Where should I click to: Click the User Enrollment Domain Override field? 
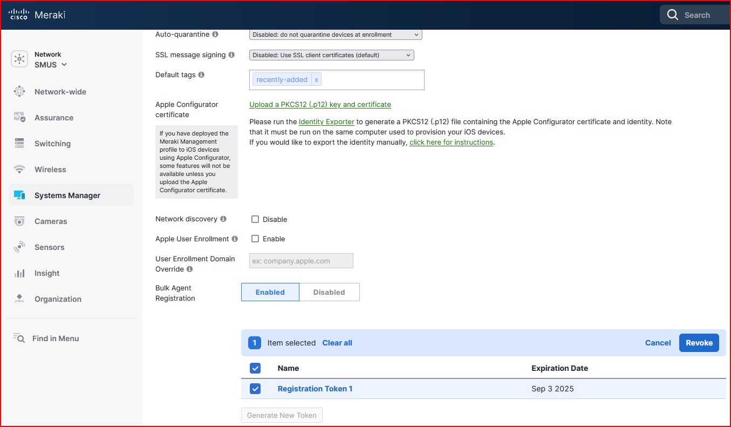tap(301, 261)
